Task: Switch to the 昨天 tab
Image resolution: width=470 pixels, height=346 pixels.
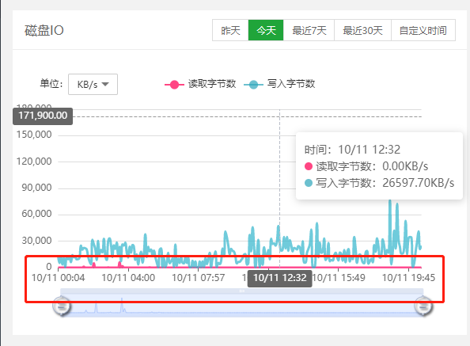Action: click(230, 30)
